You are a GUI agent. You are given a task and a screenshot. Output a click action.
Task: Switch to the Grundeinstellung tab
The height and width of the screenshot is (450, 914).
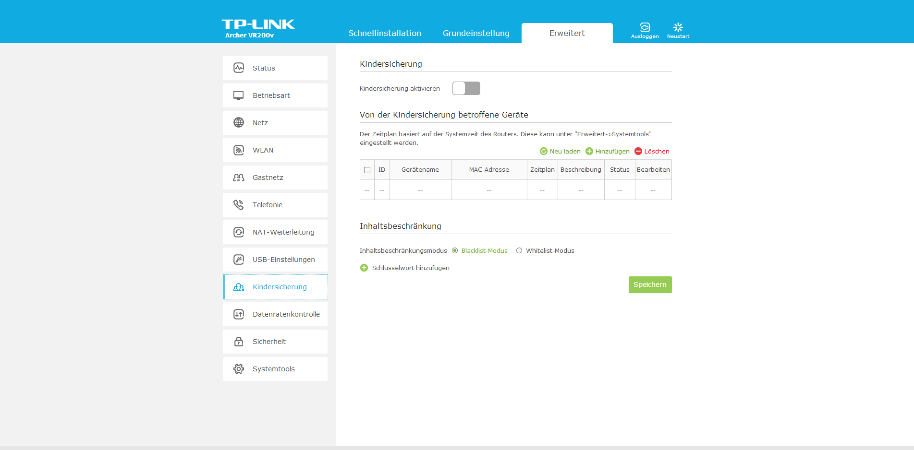click(x=476, y=33)
